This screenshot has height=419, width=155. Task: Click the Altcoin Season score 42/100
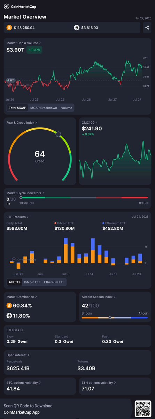[x=90, y=305]
